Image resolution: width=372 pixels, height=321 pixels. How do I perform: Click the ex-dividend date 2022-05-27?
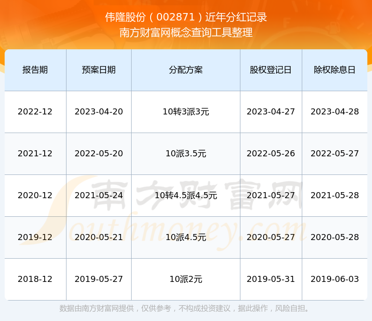(334, 154)
